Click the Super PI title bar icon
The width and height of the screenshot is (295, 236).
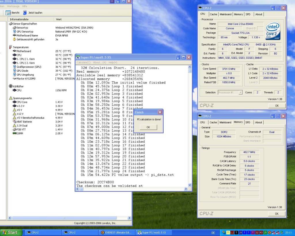(x=78, y=57)
